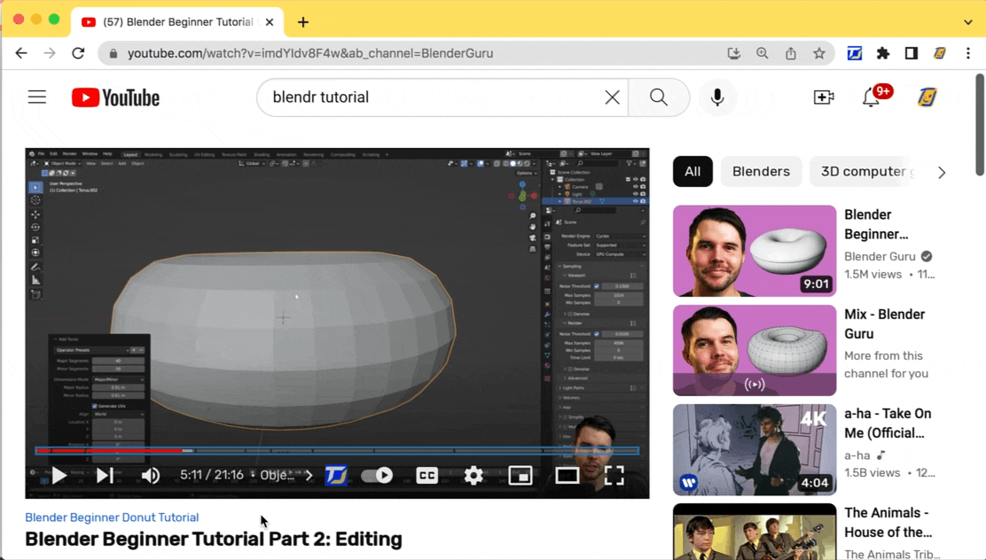Viewport: 986px width, 560px height.
Task: Skip to the next video
Action: pos(105,475)
